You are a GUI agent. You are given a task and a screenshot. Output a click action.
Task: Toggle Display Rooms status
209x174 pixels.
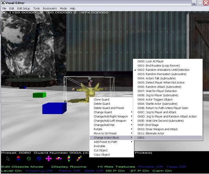point(69,167)
